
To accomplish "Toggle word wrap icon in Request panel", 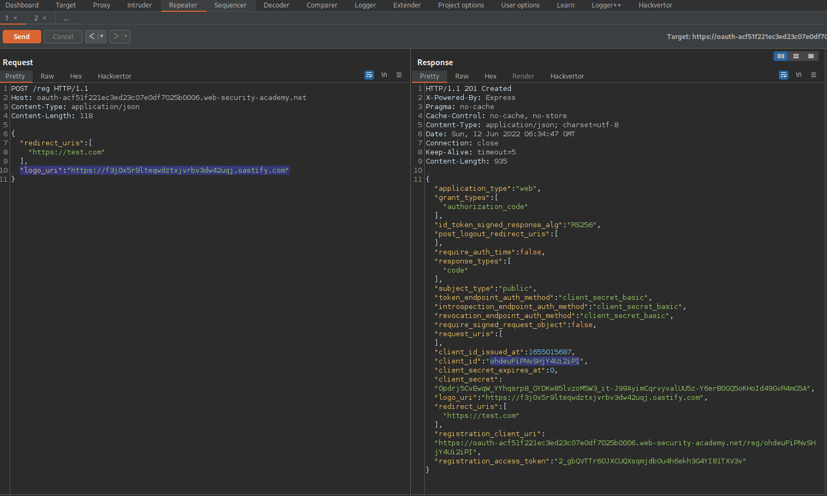I will click(x=369, y=75).
